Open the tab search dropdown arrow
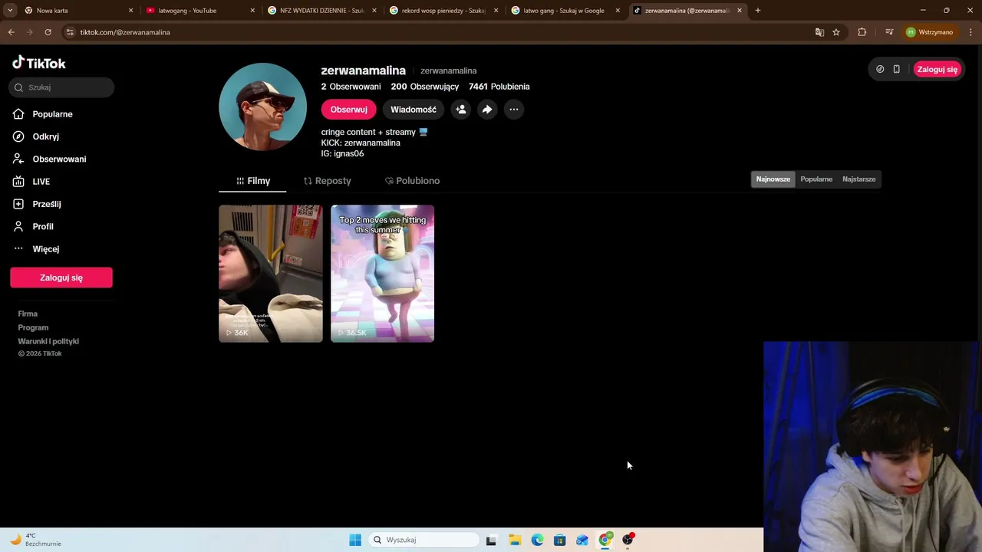The image size is (982, 552). click(x=10, y=10)
